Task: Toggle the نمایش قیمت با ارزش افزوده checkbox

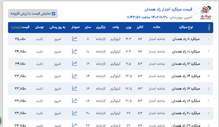Action: click(x=53, y=14)
